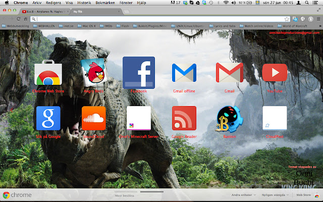Image resolution: width=323 pixels, height=202 pixels.
Task: Click into the address bar
Action: pyautogui.click(x=160, y=19)
